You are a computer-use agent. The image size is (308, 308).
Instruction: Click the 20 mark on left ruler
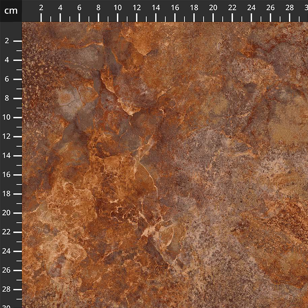click(7, 213)
